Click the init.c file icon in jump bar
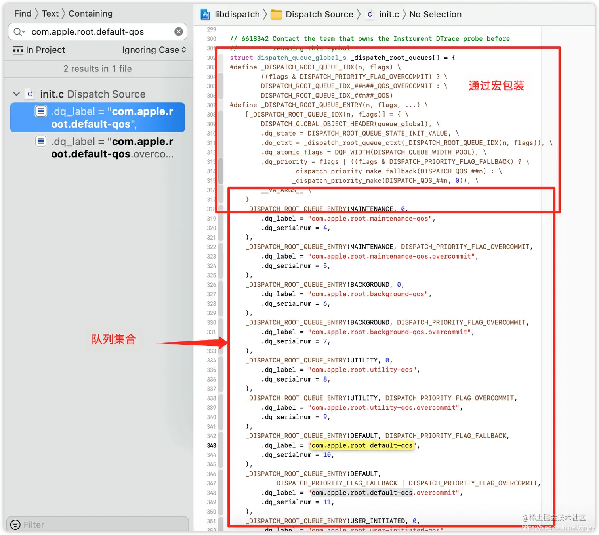599x535 pixels. pos(370,15)
